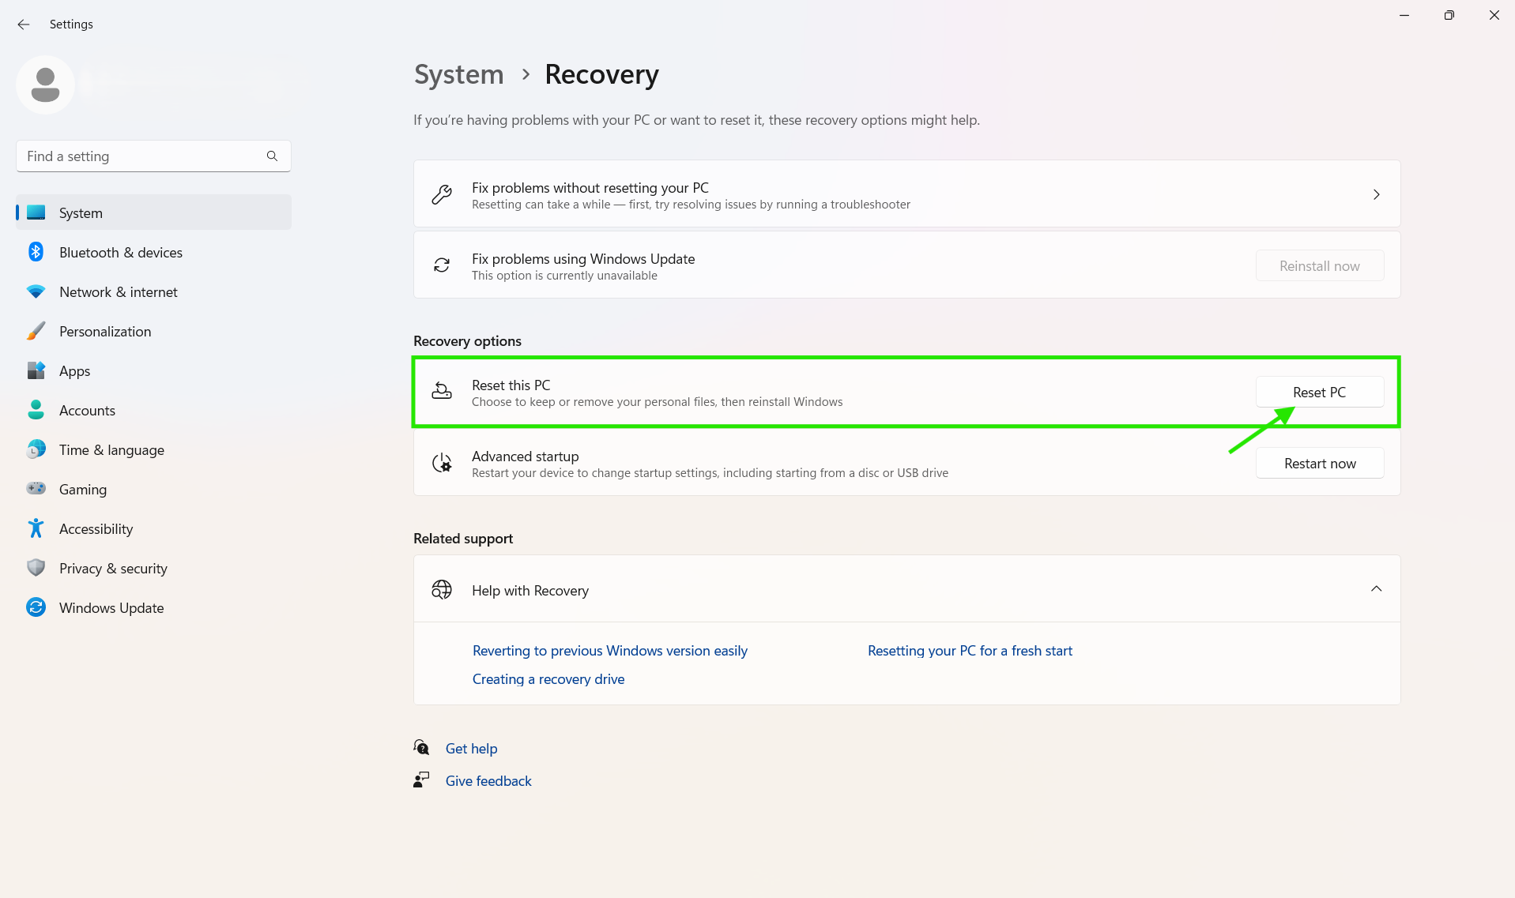The height and width of the screenshot is (898, 1515).
Task: Click the Restart now button
Action: pyautogui.click(x=1319, y=463)
